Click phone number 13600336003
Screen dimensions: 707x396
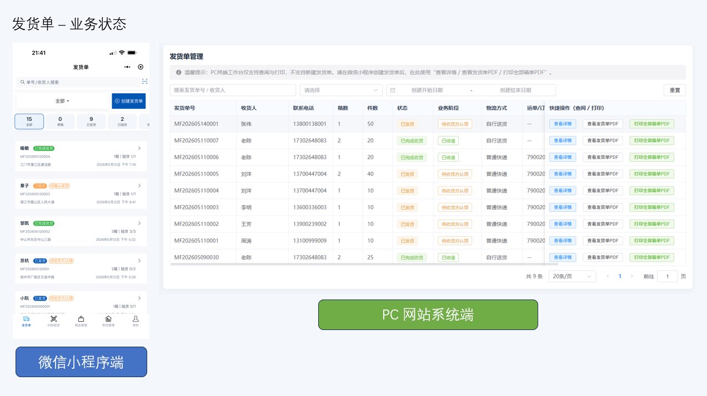tap(309, 207)
